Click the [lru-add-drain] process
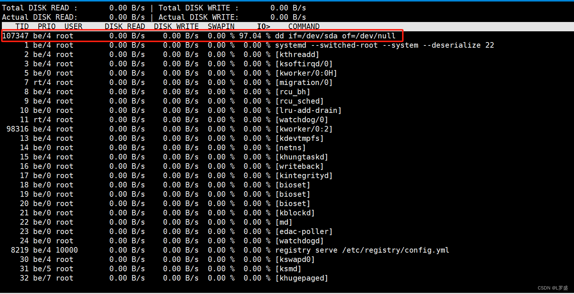Screen dimensions: 574x294 click(x=308, y=110)
